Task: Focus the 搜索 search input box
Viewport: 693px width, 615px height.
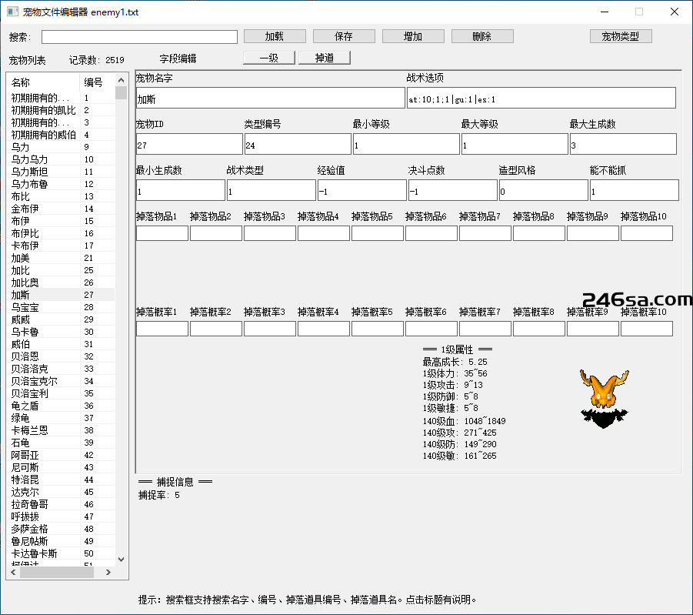Action: pyautogui.click(x=140, y=37)
